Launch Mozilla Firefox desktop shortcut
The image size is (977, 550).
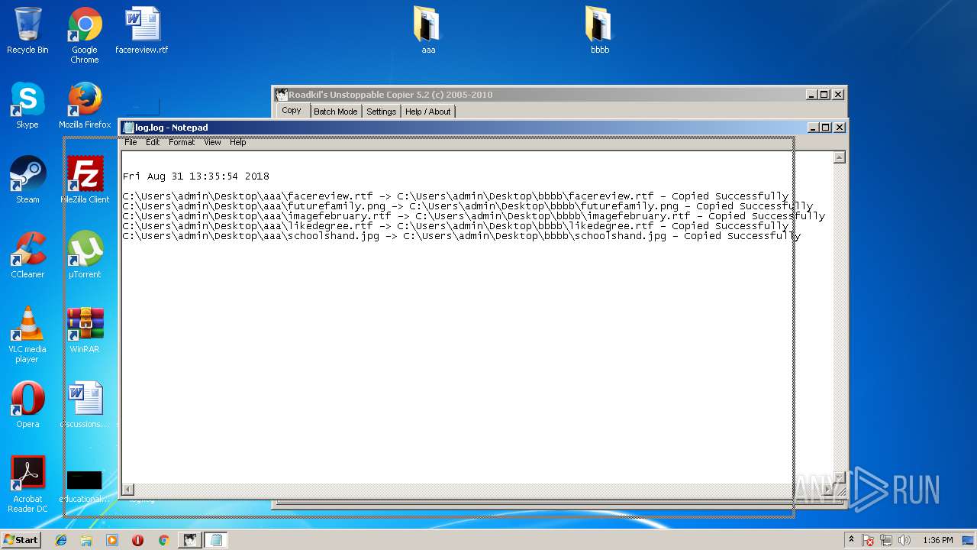85,105
